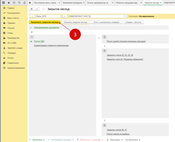Switch to Оборотно-сальдовая ведомость tab
The width and height of the screenshot is (175, 142).
127,3
